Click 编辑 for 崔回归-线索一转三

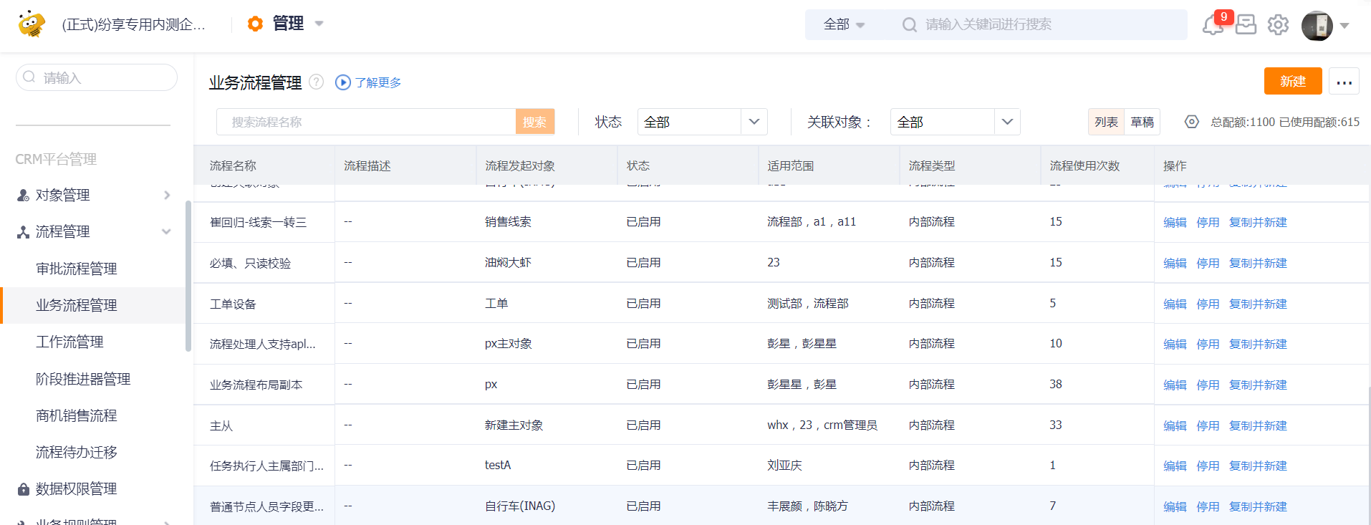tap(1175, 222)
